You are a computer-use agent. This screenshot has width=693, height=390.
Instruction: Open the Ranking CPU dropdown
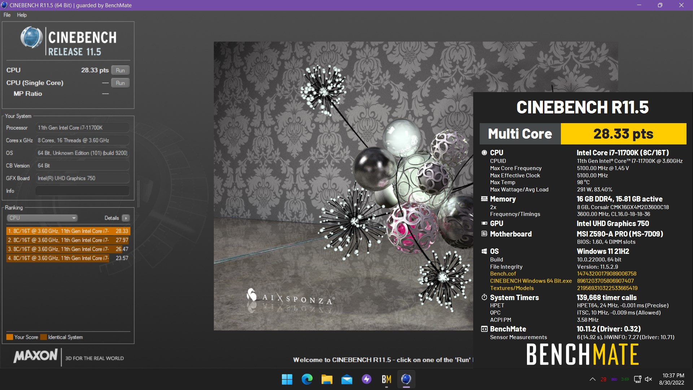42,218
